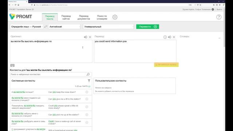This screenshot has height=131, width=233.
Task: Open the Universal profile dropdown
Action: coord(108,27)
